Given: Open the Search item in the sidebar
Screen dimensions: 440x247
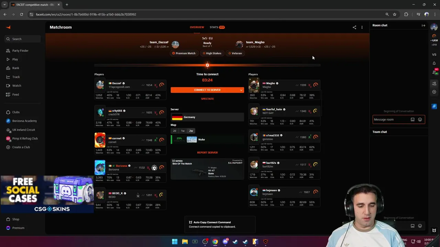Looking at the screenshot, I should [23, 39].
